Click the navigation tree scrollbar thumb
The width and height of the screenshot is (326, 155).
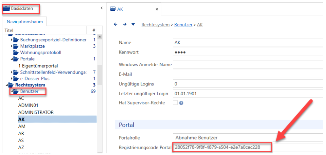click(x=100, y=75)
